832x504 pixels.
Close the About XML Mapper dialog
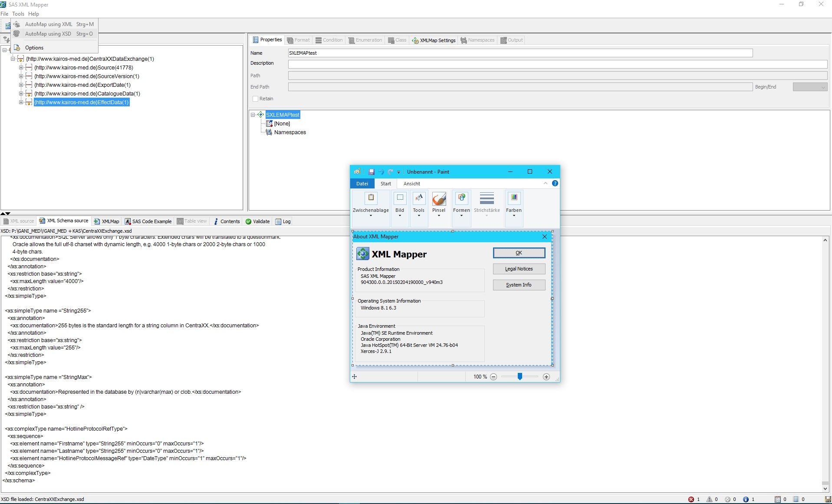click(545, 237)
